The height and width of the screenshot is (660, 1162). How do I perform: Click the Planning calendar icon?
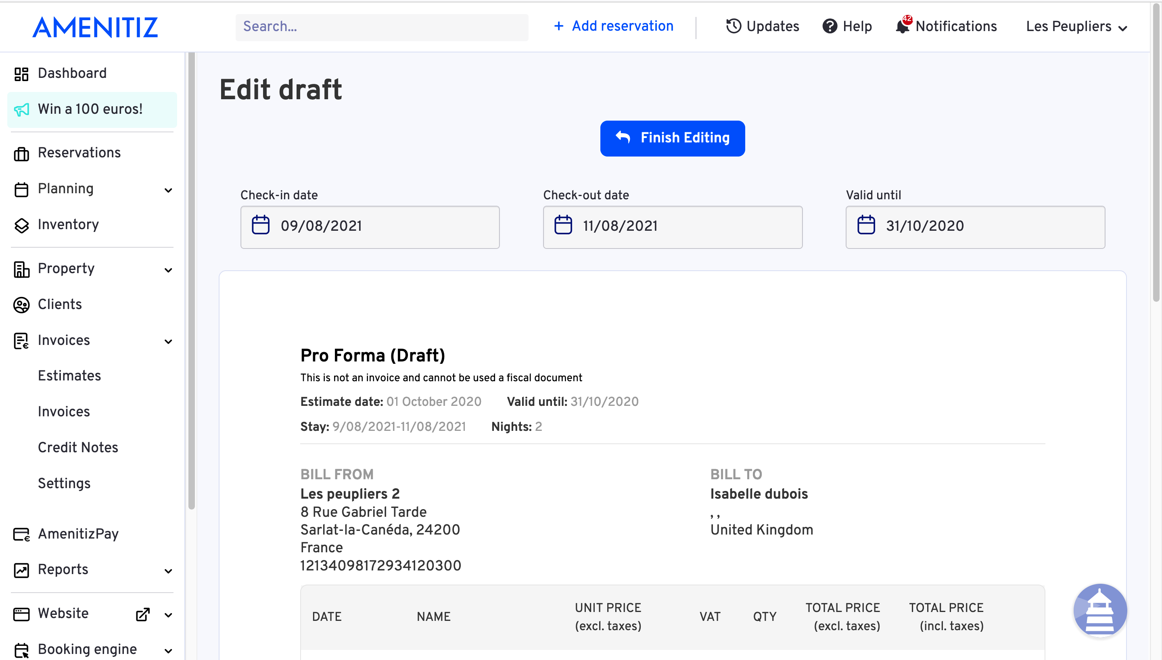tap(21, 190)
